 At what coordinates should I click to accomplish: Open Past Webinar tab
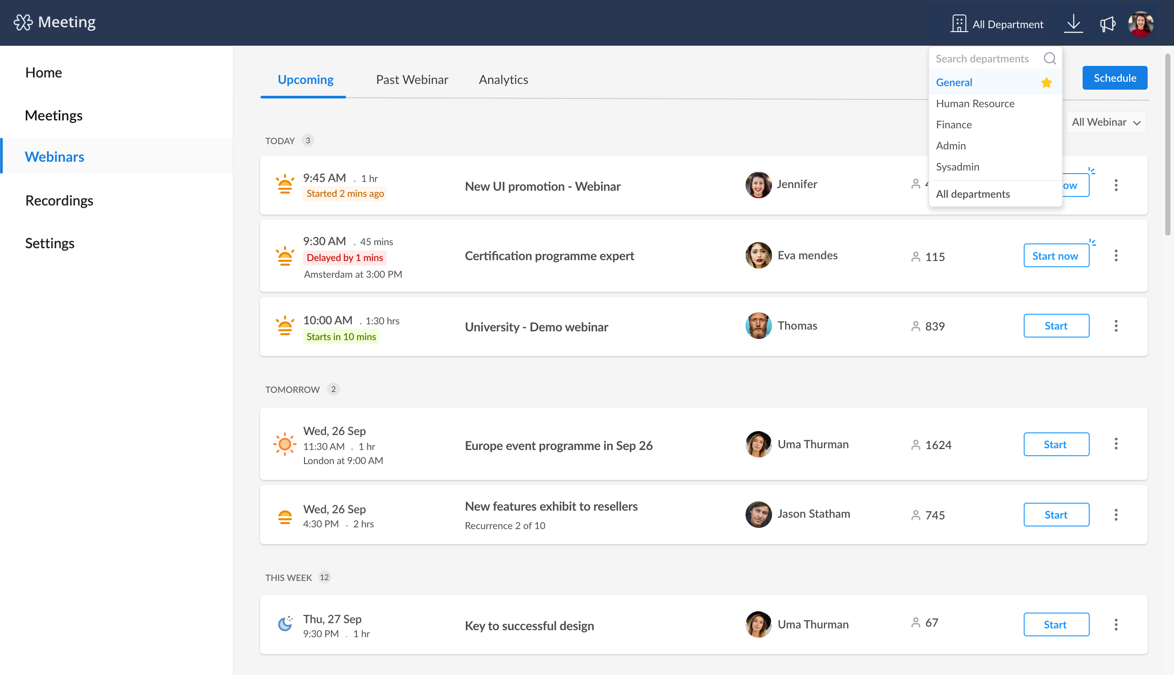pos(412,79)
